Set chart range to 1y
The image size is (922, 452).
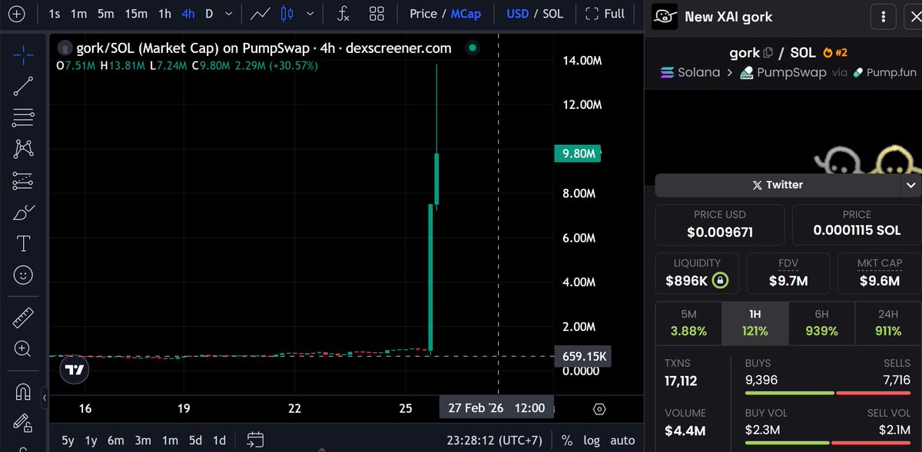[91, 440]
